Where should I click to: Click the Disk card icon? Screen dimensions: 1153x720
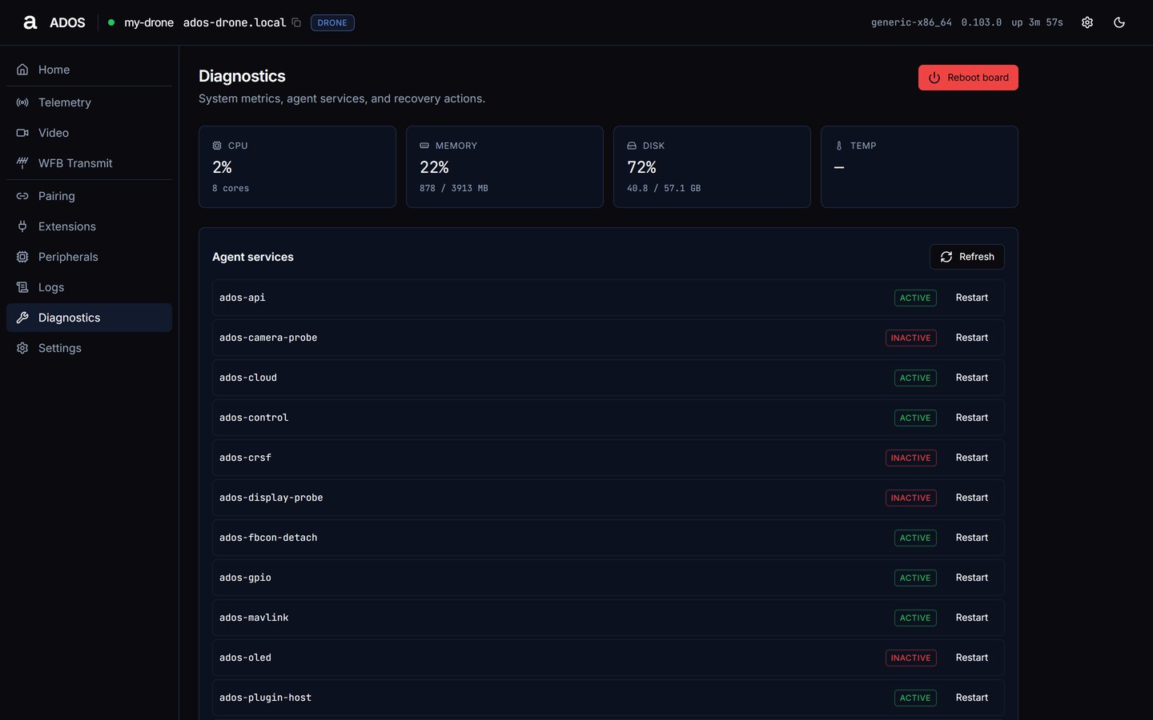tap(632, 146)
